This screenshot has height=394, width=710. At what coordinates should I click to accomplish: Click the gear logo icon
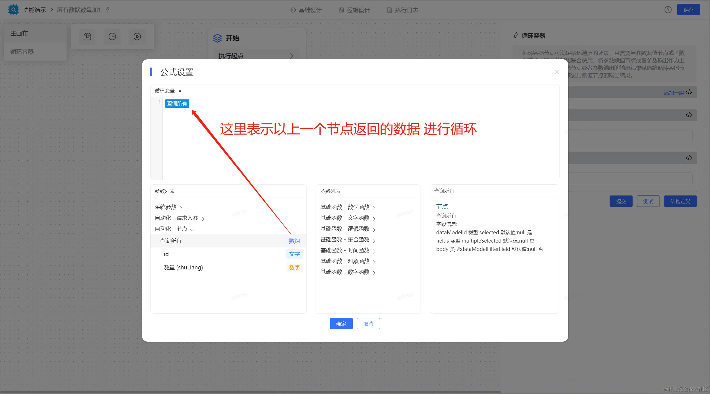coord(13,10)
